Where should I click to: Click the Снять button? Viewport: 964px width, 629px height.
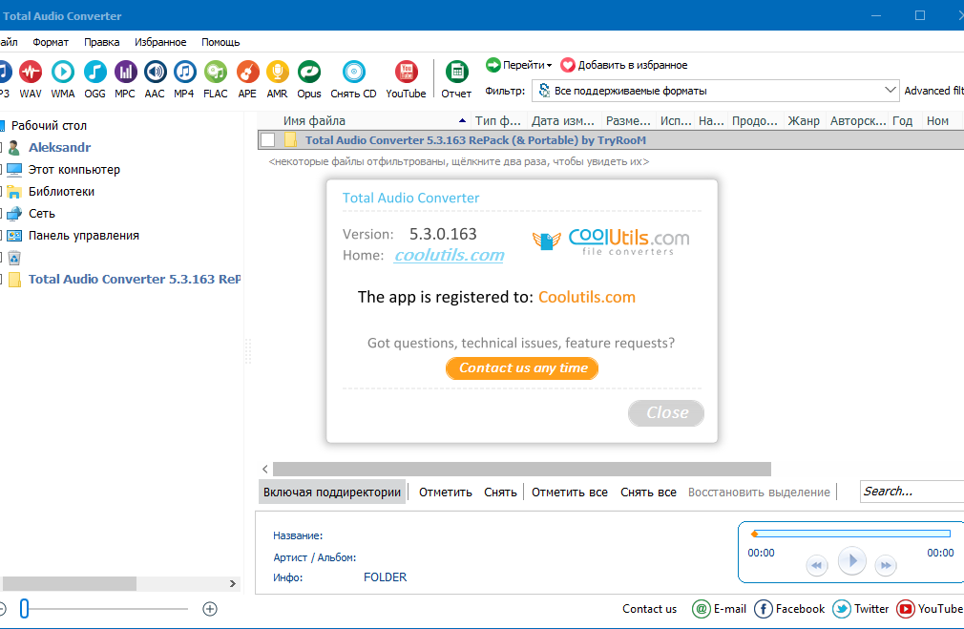500,492
